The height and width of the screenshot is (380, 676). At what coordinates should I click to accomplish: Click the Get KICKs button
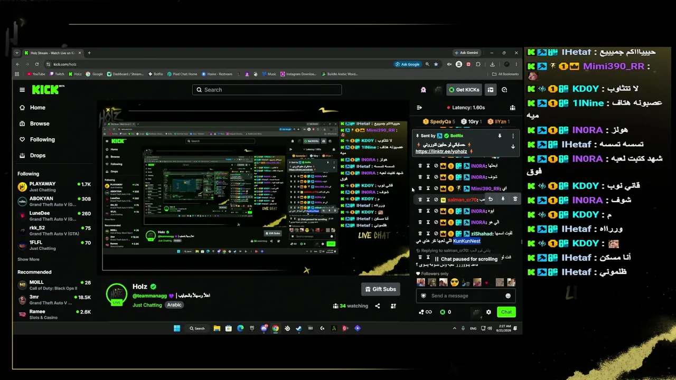pos(463,90)
